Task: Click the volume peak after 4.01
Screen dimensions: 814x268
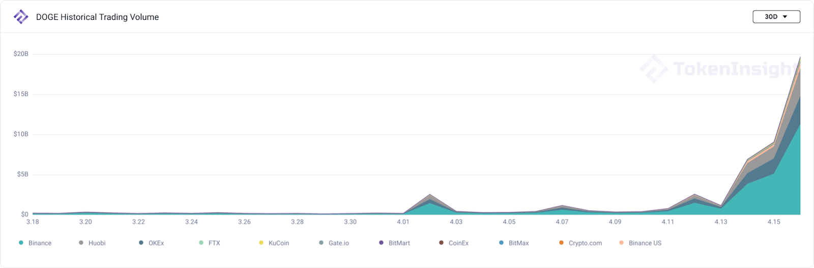Action: tap(430, 195)
